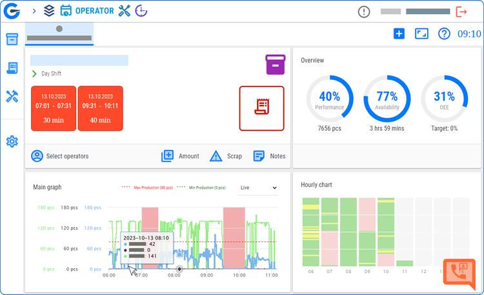Click the layers icon in breadcrumb
This screenshot has width=484, height=295.
pyautogui.click(x=49, y=11)
